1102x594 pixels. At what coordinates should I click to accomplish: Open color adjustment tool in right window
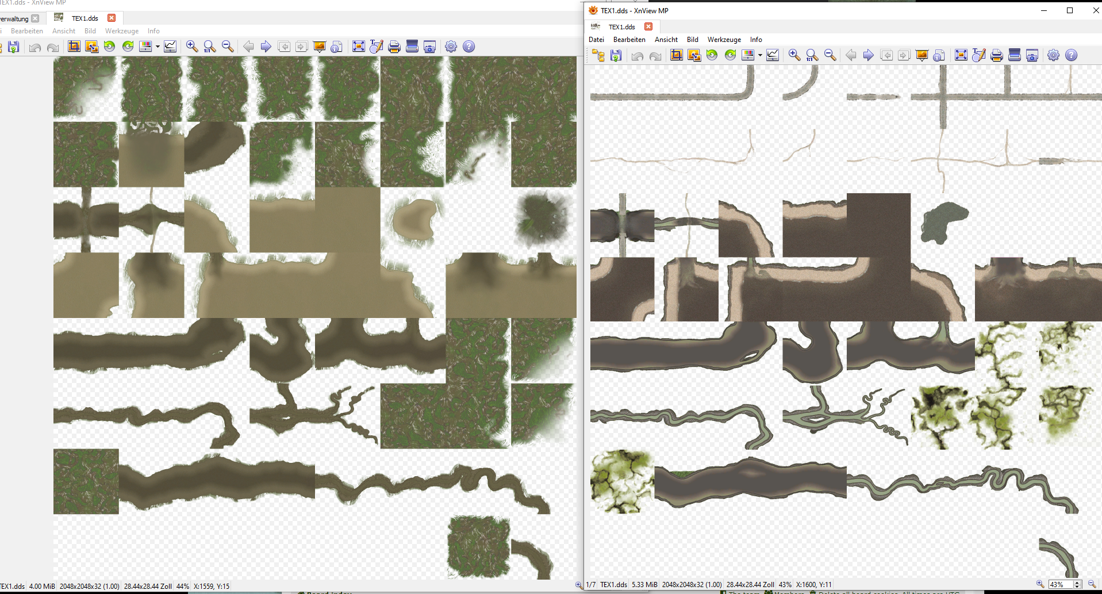[748, 55]
